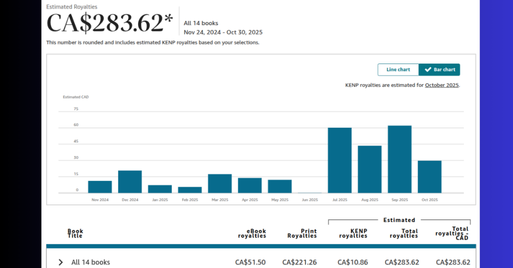Click the Book Title column header
This screenshot has height=268, width=513.
[x=75, y=234]
